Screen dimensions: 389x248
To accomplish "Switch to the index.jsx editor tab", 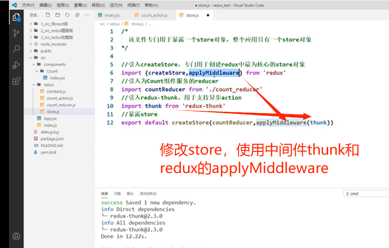I will (x=112, y=15).
